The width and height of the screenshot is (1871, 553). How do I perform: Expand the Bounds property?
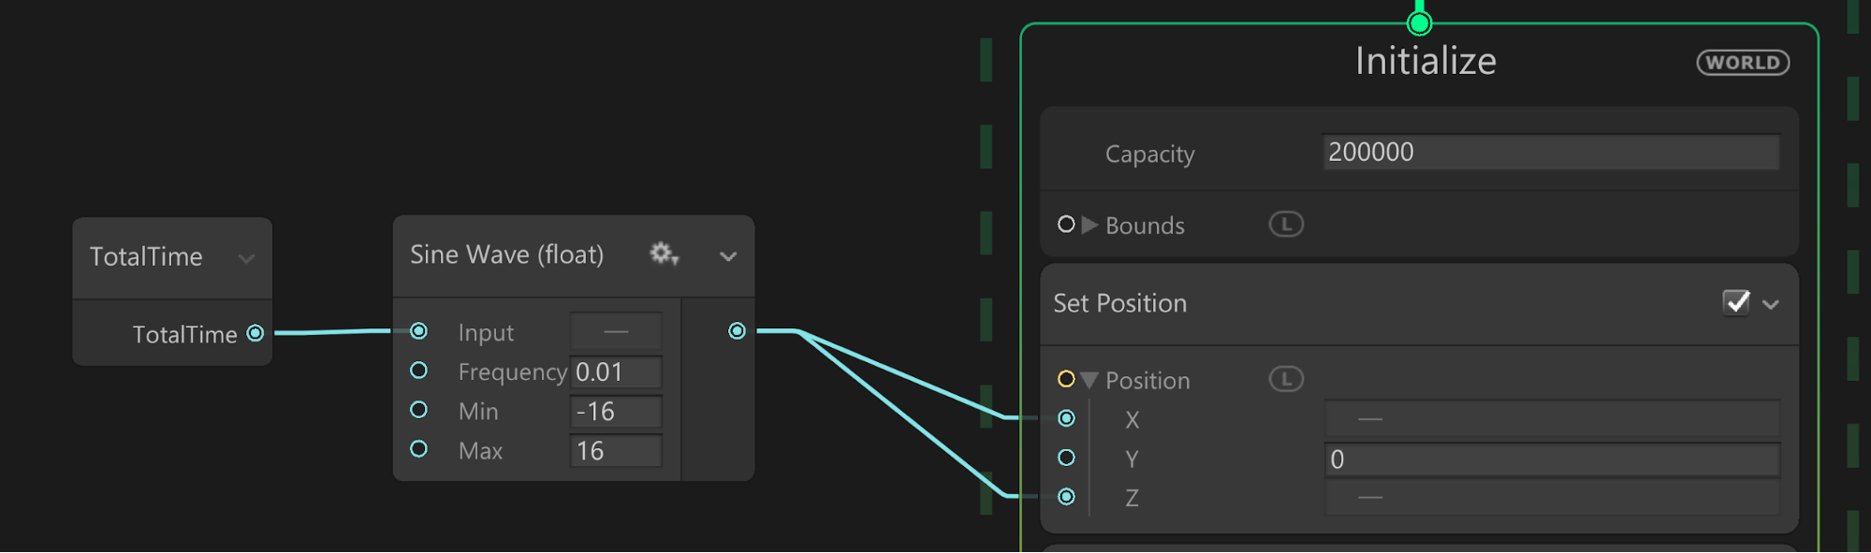(x=1089, y=226)
